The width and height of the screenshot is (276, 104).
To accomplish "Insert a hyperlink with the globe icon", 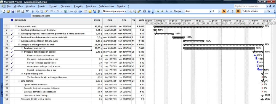I will coord(66,11).
